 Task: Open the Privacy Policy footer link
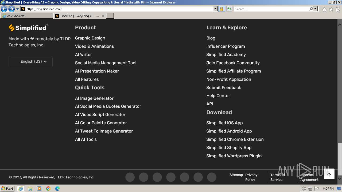point(251,177)
